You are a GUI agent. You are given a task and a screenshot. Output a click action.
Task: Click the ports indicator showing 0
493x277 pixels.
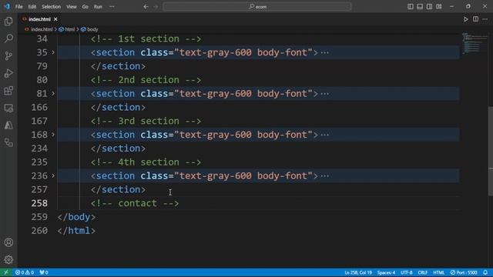[44, 272]
